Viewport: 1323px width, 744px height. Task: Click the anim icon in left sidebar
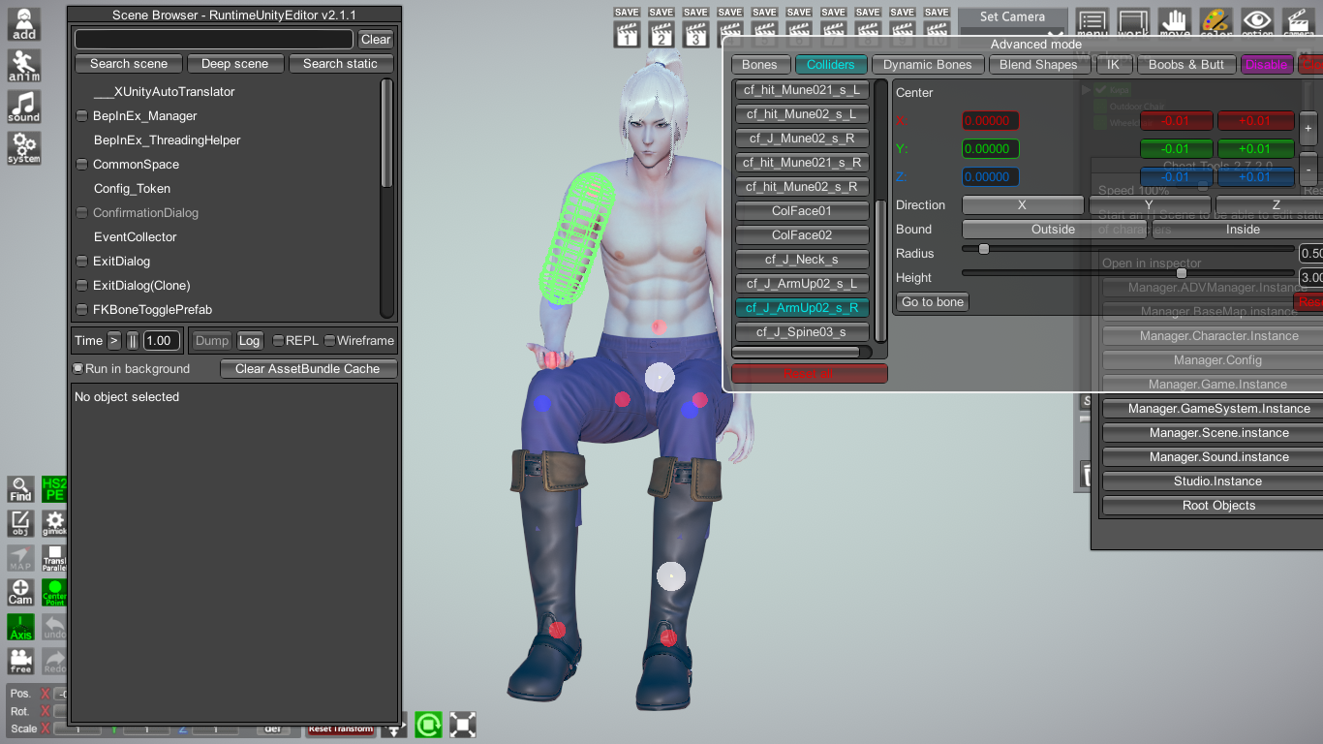(24, 66)
